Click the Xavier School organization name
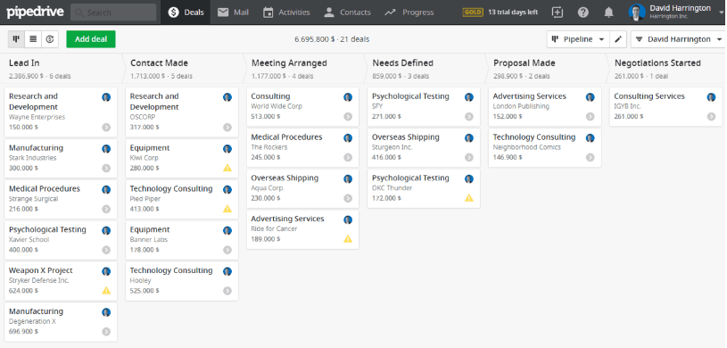The width and height of the screenshot is (727, 348). pyautogui.click(x=29, y=240)
